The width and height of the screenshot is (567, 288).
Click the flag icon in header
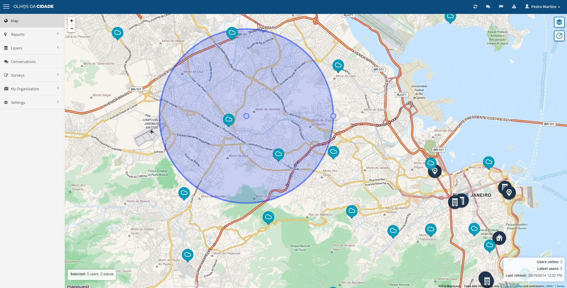coord(501,7)
